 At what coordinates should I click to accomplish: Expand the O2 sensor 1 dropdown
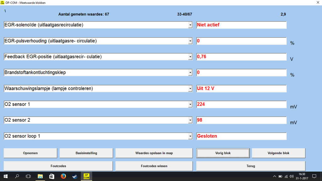(190, 105)
